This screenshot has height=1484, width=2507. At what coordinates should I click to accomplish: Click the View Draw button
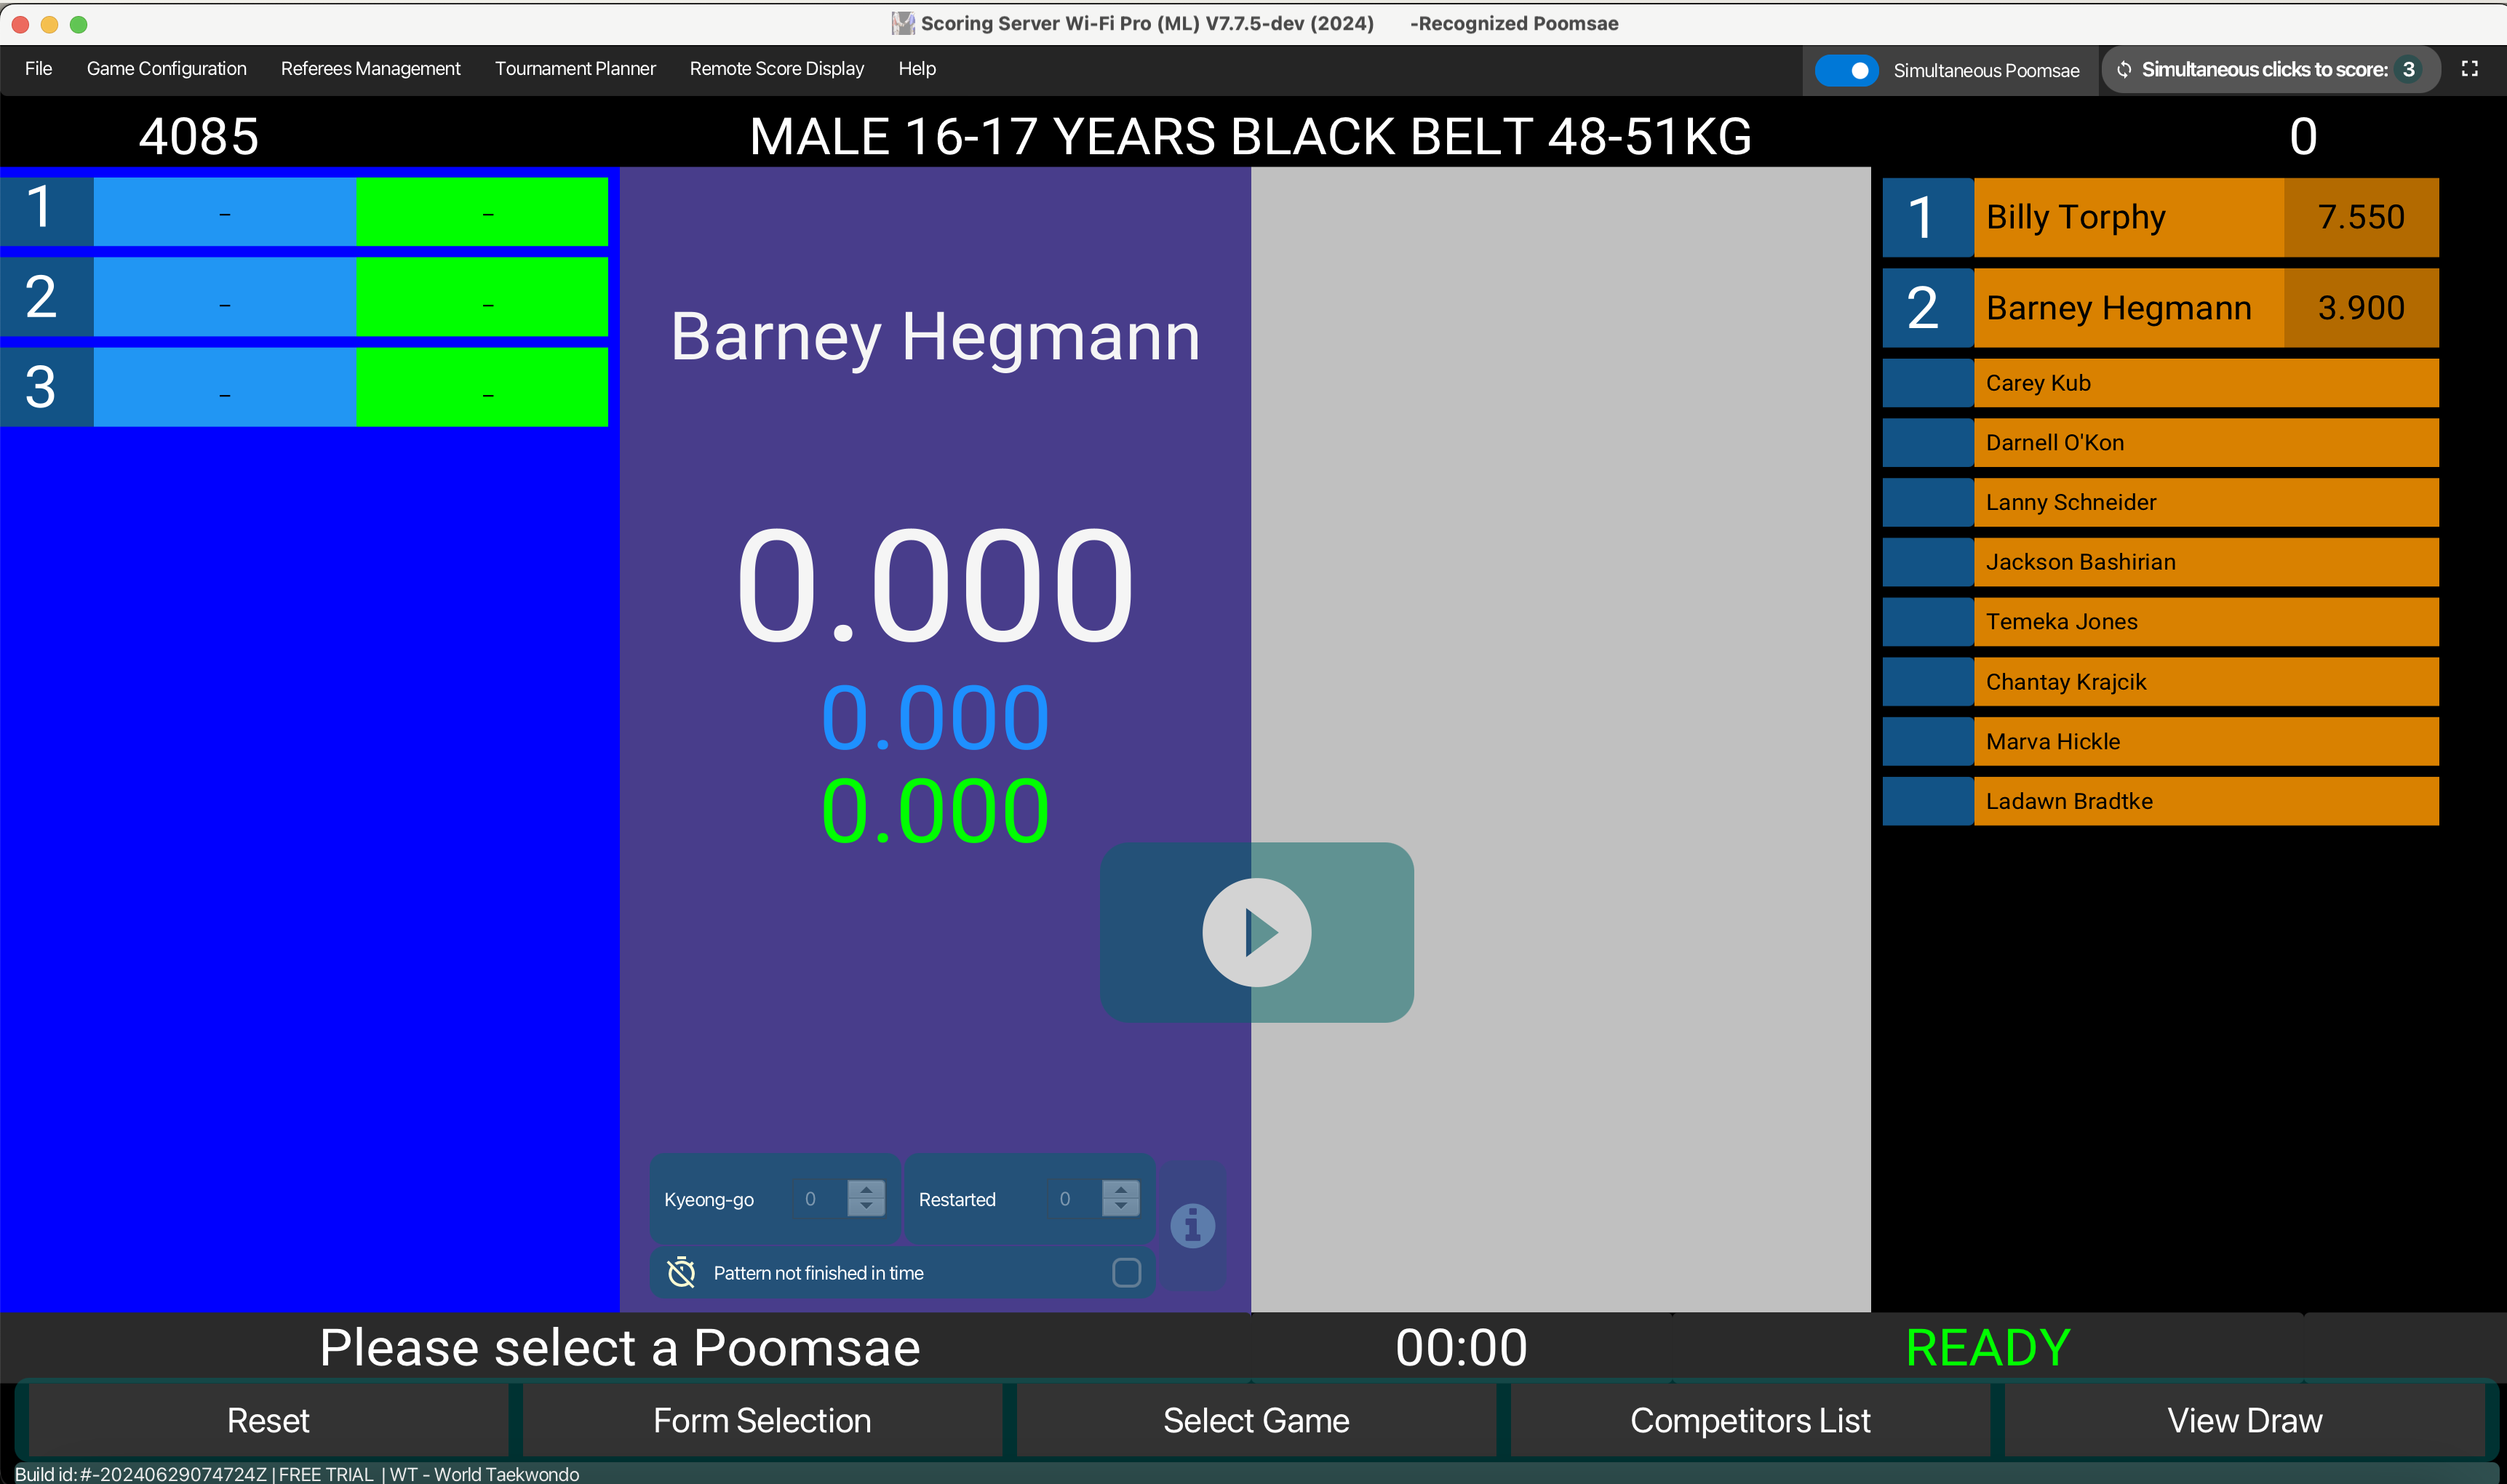(2244, 1420)
